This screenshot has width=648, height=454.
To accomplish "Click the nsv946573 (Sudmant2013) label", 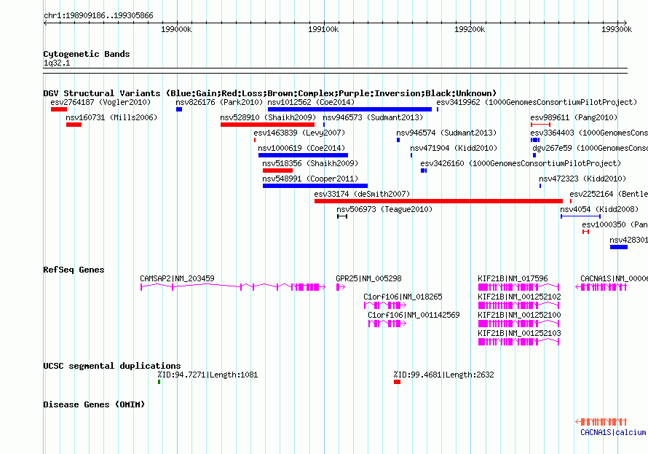I will 373,117.
